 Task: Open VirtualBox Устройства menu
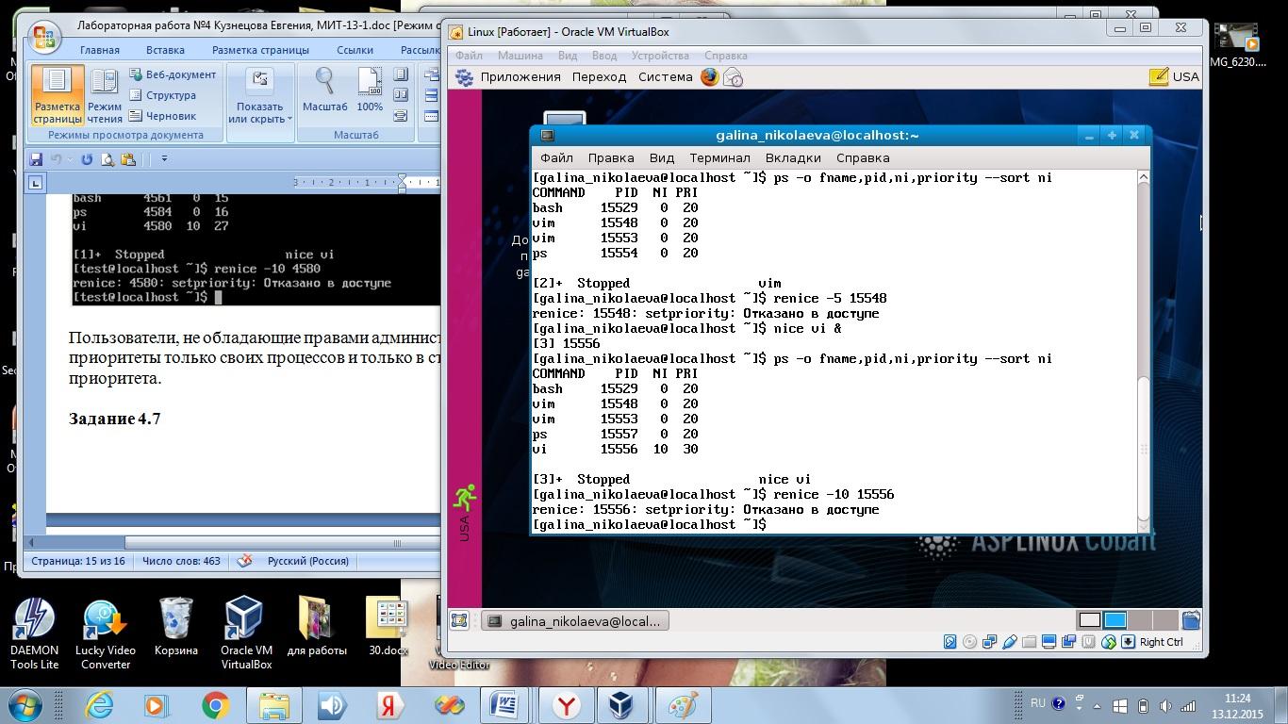pos(660,56)
